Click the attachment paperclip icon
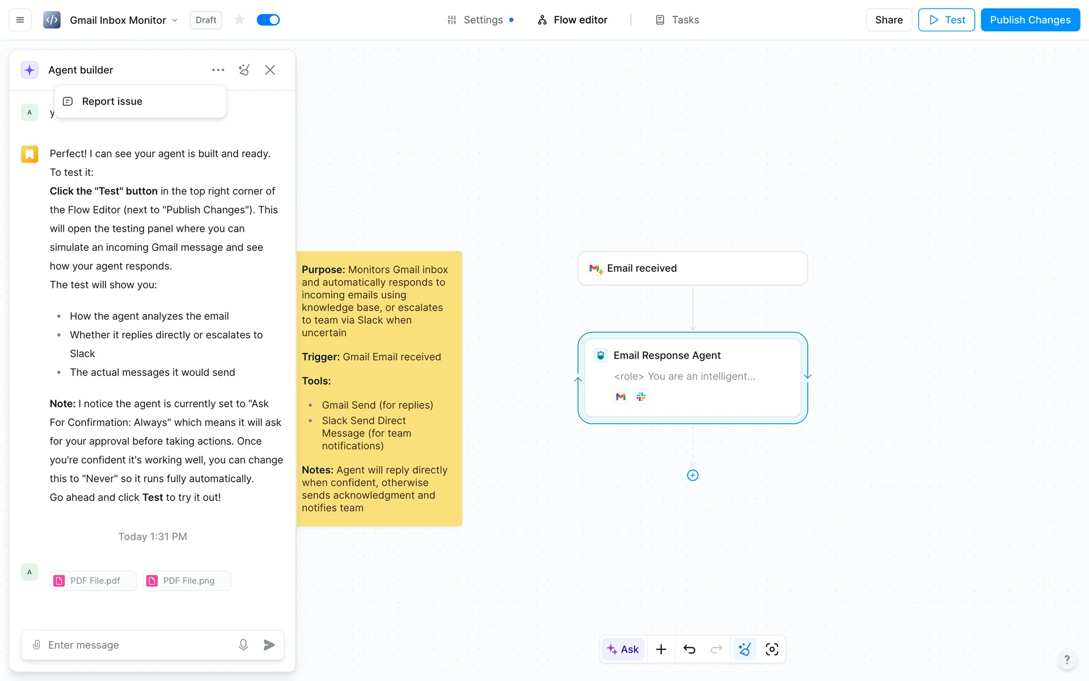Image resolution: width=1089 pixels, height=681 pixels. [x=36, y=645]
